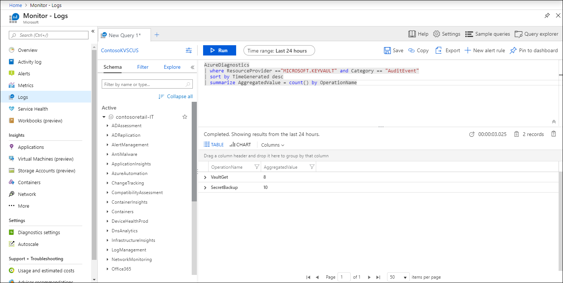Switch results to CHART view
The width and height of the screenshot is (563, 283).
point(240,145)
